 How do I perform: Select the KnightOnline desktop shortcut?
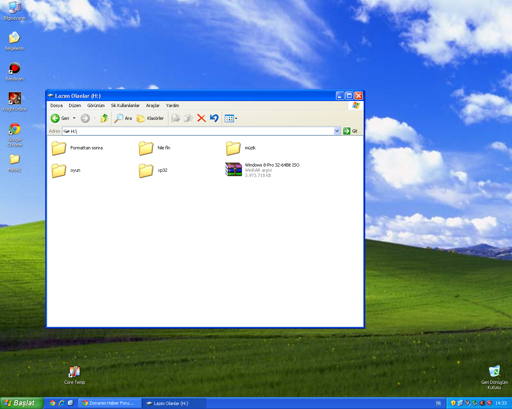click(15, 102)
